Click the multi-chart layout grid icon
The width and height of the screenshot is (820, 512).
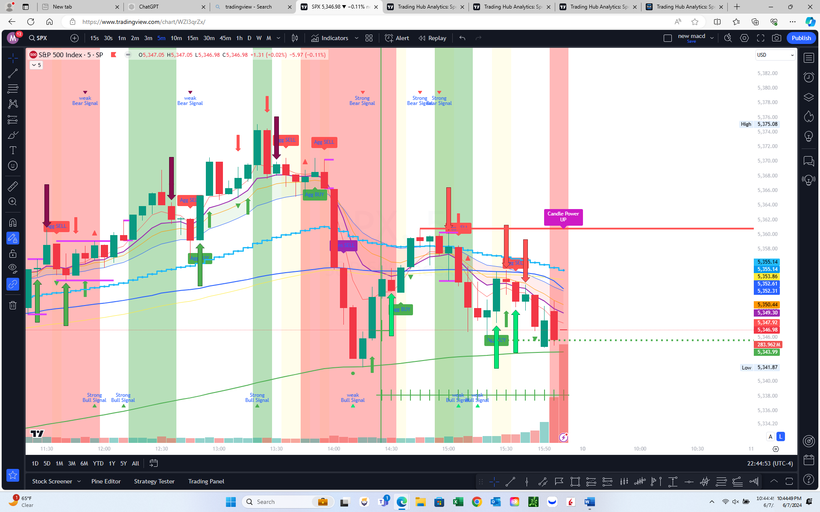pyautogui.click(x=369, y=38)
